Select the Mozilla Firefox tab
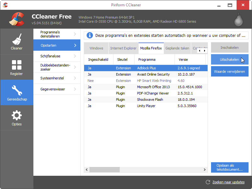 151,48
